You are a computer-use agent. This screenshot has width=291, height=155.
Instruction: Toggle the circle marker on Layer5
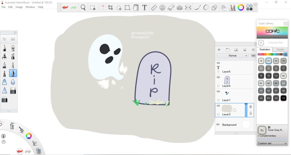(x=218, y=72)
